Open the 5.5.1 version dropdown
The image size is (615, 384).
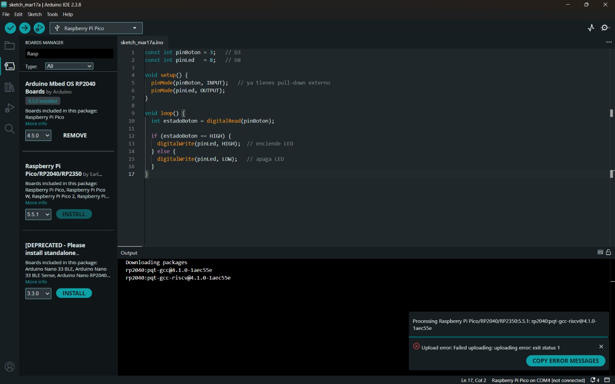point(38,214)
